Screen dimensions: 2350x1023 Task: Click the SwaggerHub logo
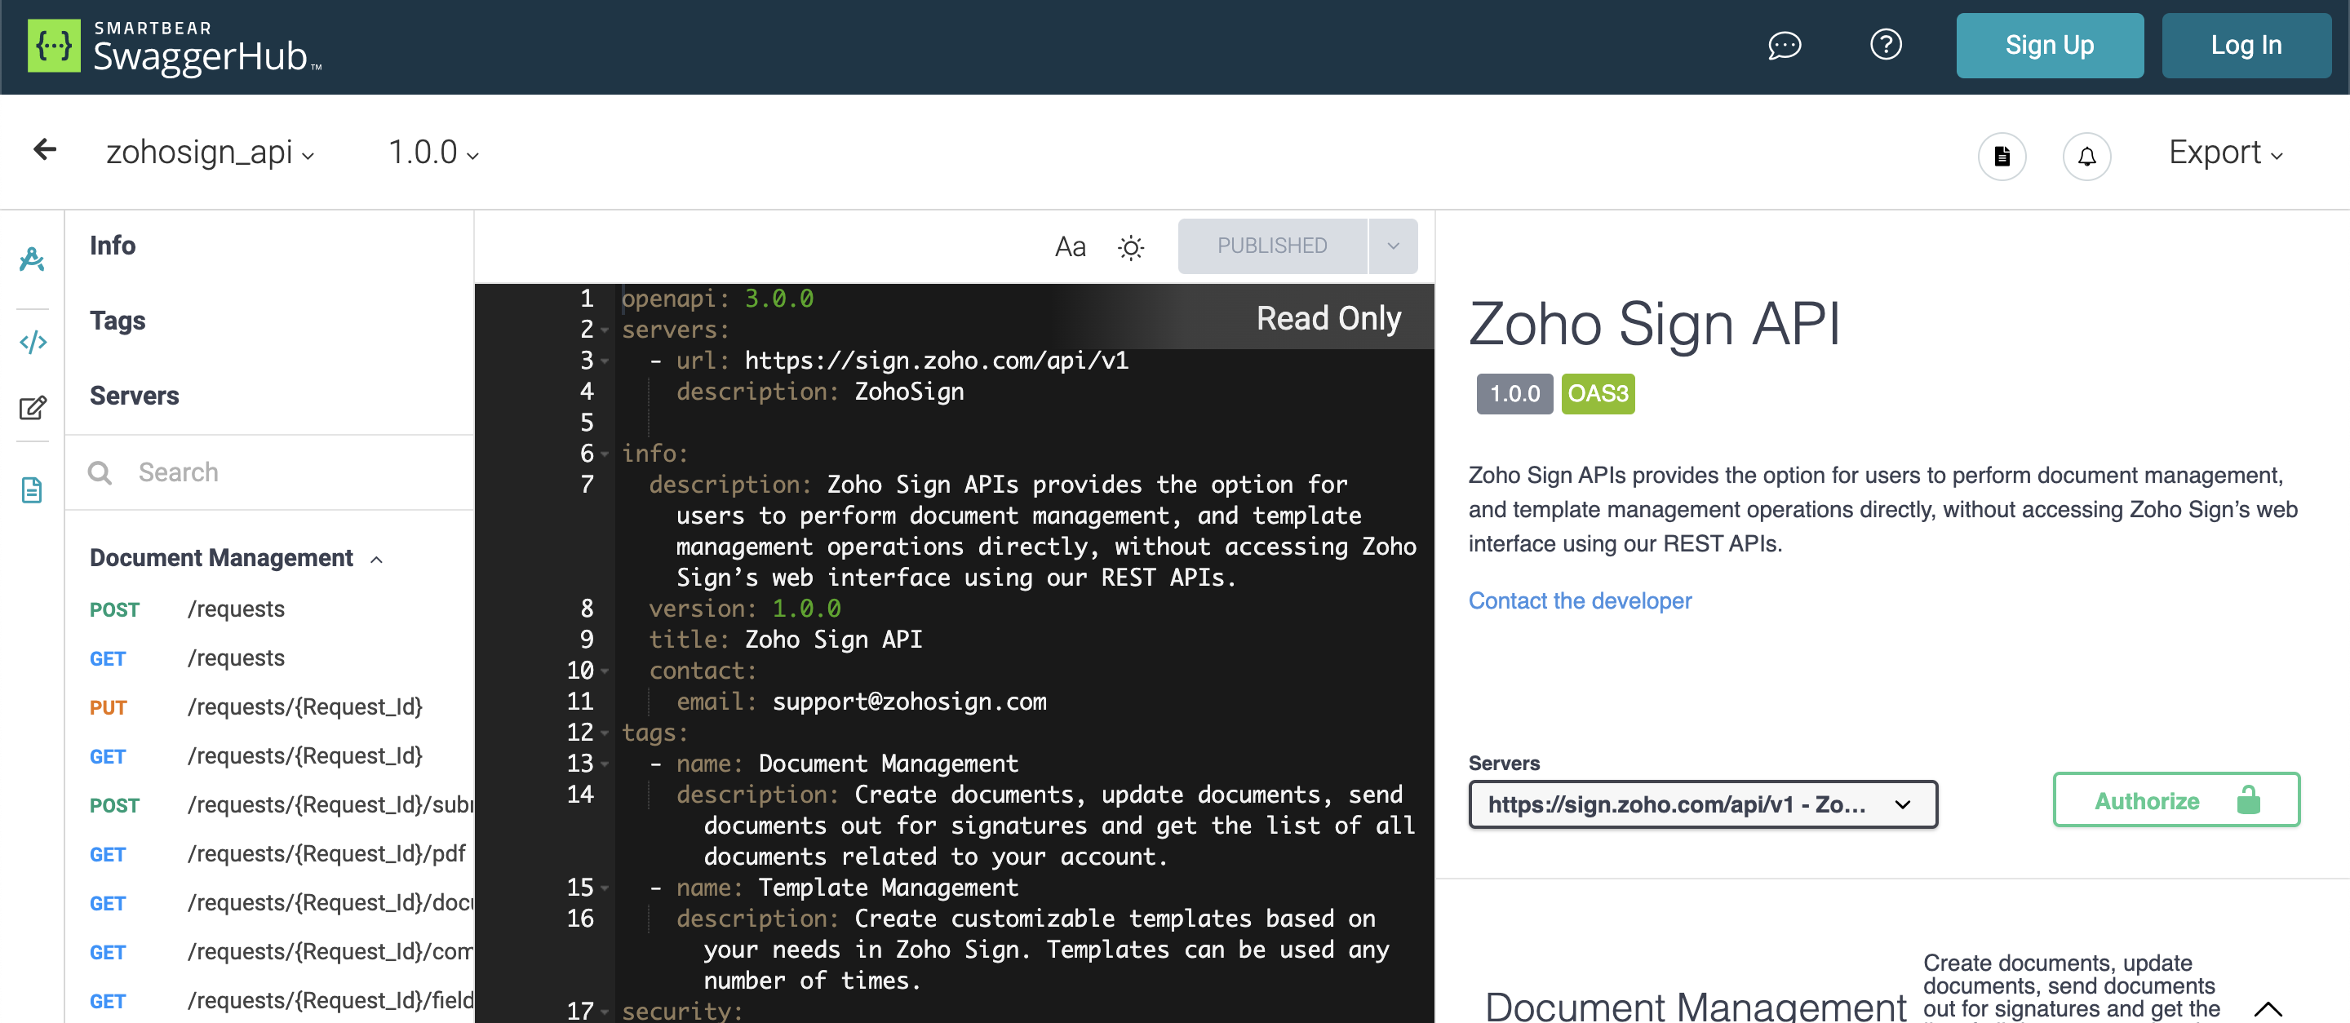175,46
